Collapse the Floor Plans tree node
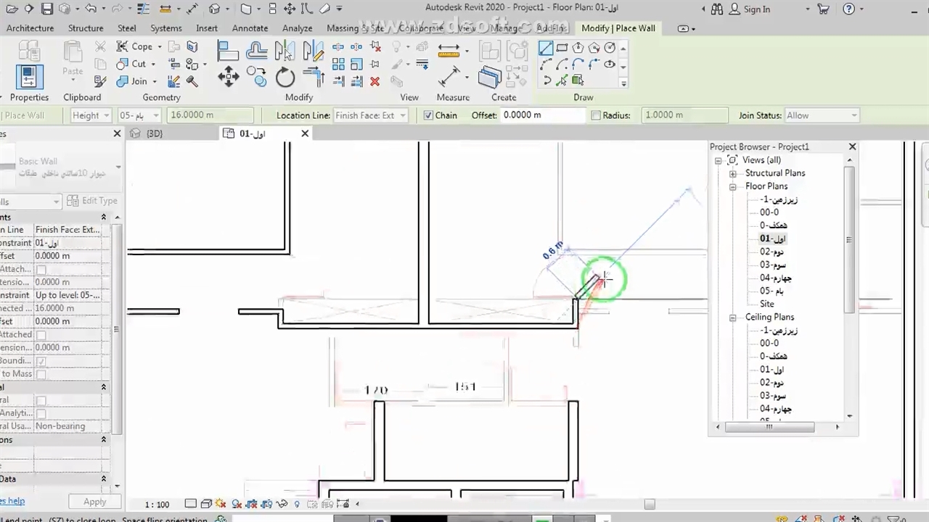This screenshot has width=929, height=522. click(733, 186)
